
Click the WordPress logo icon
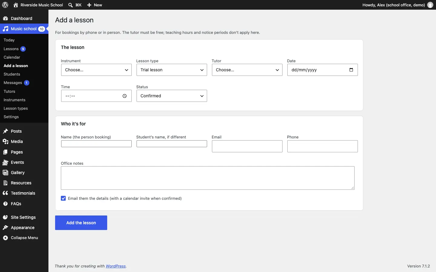[5, 5]
